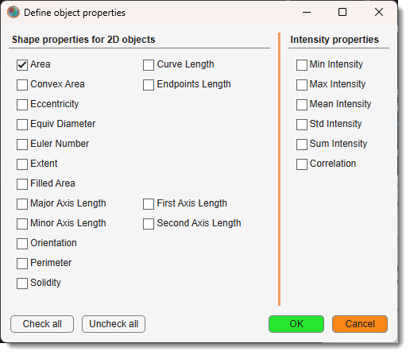The height and width of the screenshot is (355, 410).
Task: Tick the Endpoints Length checkbox
Action: (x=149, y=85)
